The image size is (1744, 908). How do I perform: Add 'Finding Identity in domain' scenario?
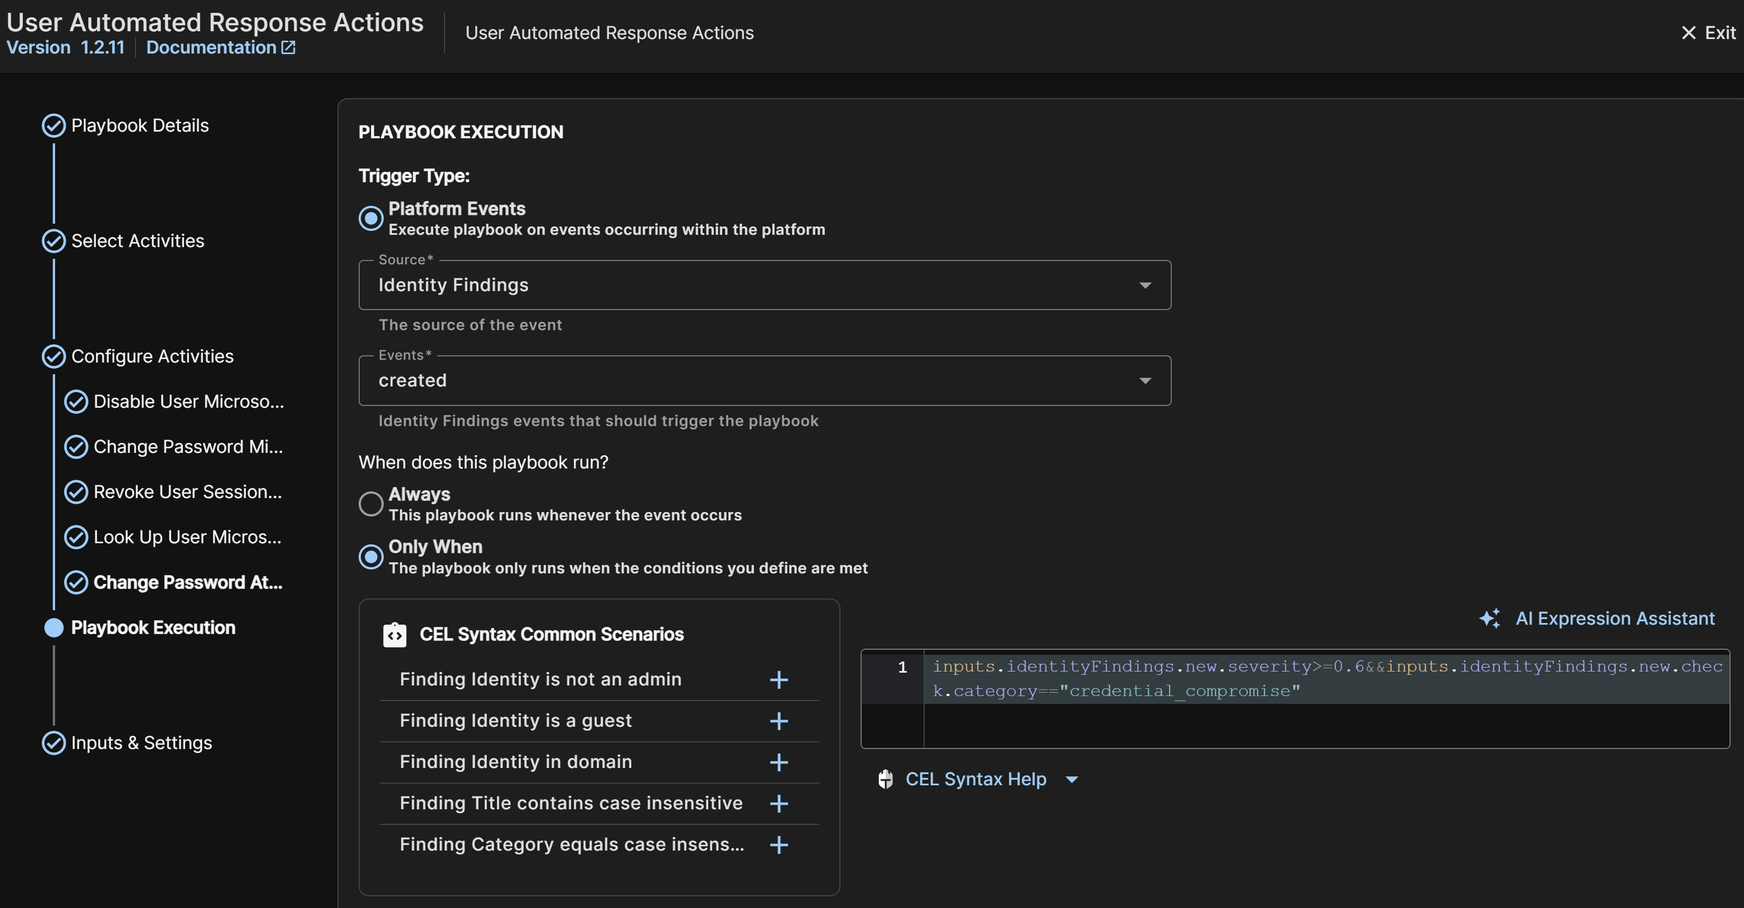coord(779,762)
